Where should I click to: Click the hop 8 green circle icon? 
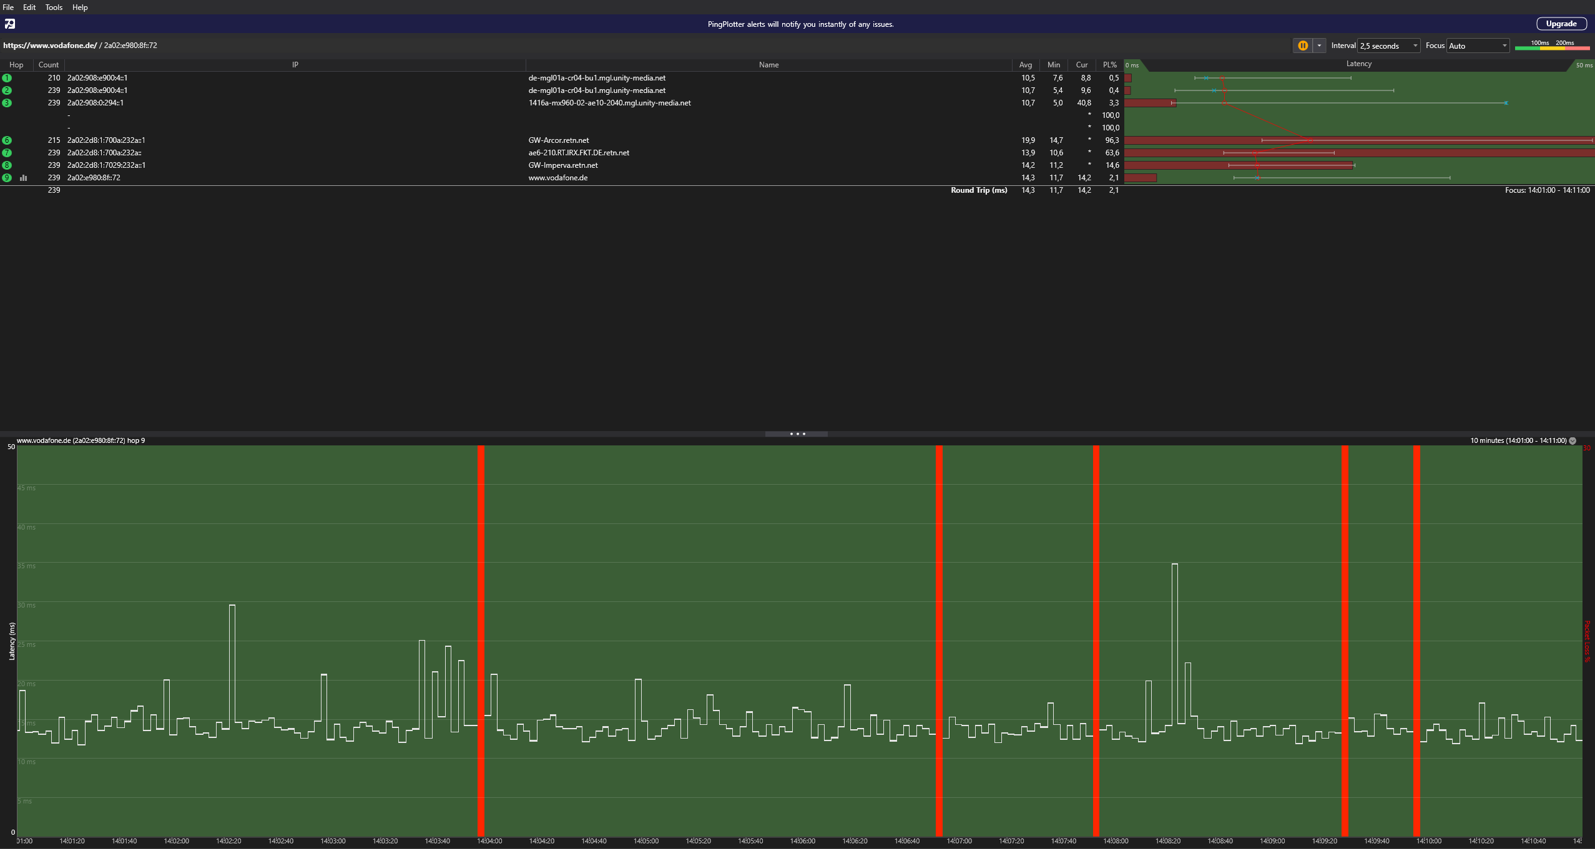tap(7, 165)
